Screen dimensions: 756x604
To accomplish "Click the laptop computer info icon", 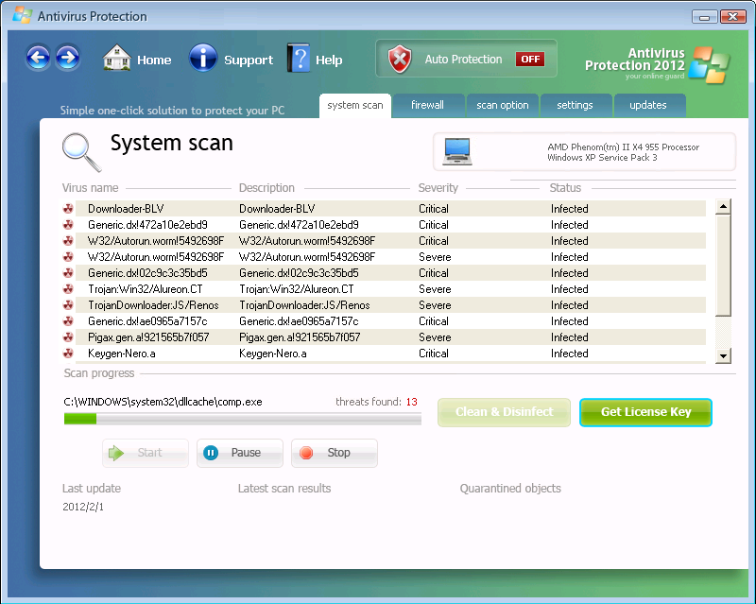I will pyautogui.click(x=457, y=151).
